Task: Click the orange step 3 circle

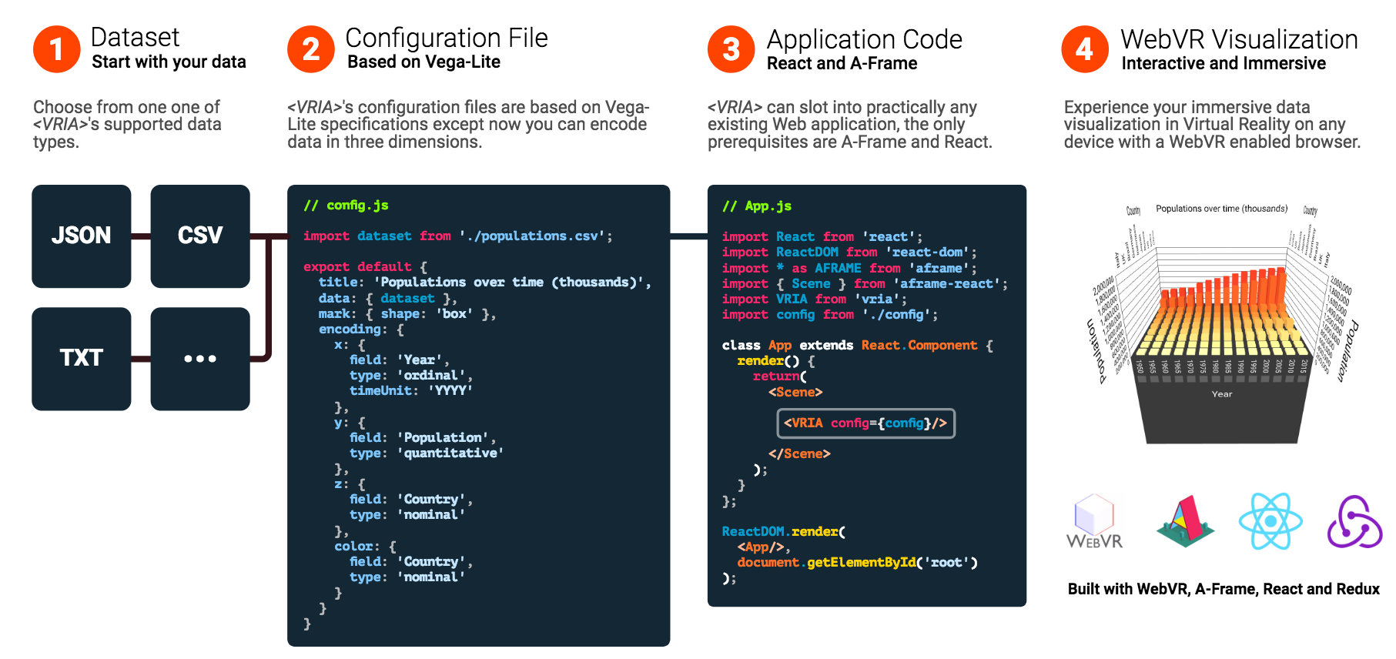Action: 731,49
